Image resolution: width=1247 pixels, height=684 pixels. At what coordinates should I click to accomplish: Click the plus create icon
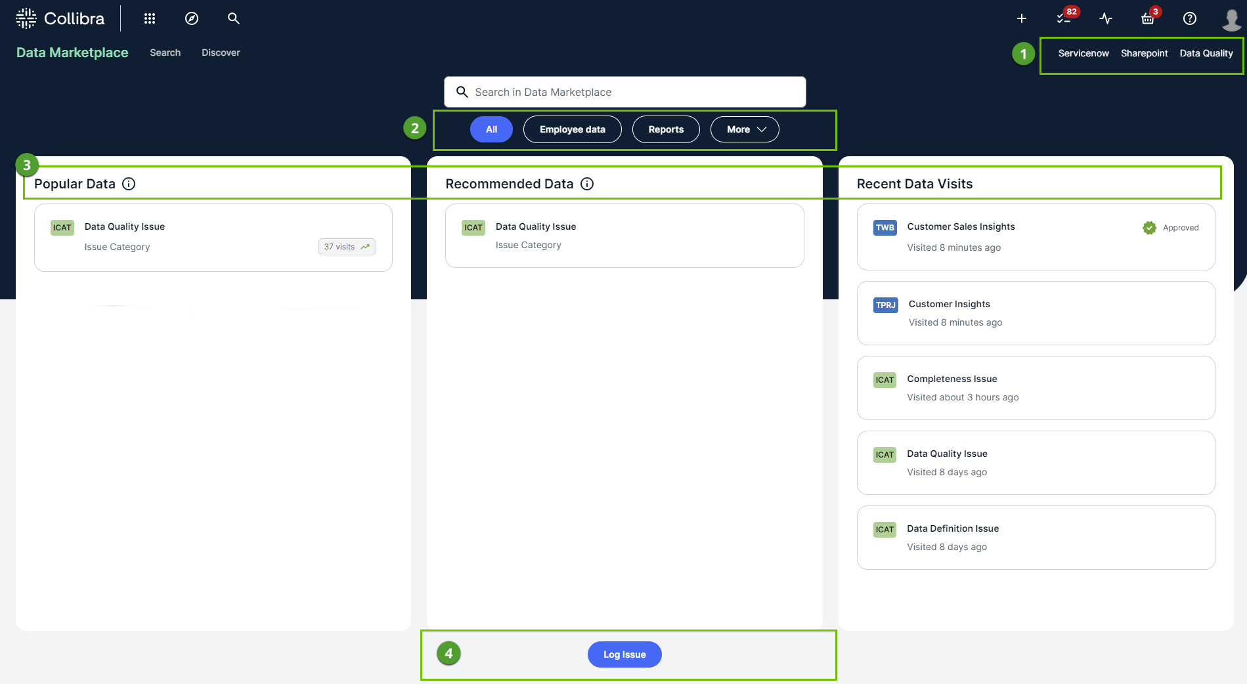(x=1021, y=18)
